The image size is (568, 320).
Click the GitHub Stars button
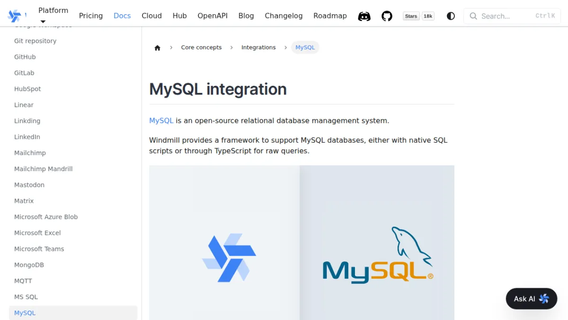tap(411, 16)
